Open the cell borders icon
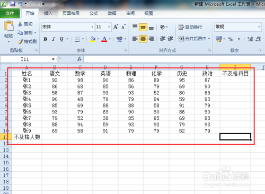Image resolution: width=265 pixels, height=194 pixels. click(x=77, y=39)
